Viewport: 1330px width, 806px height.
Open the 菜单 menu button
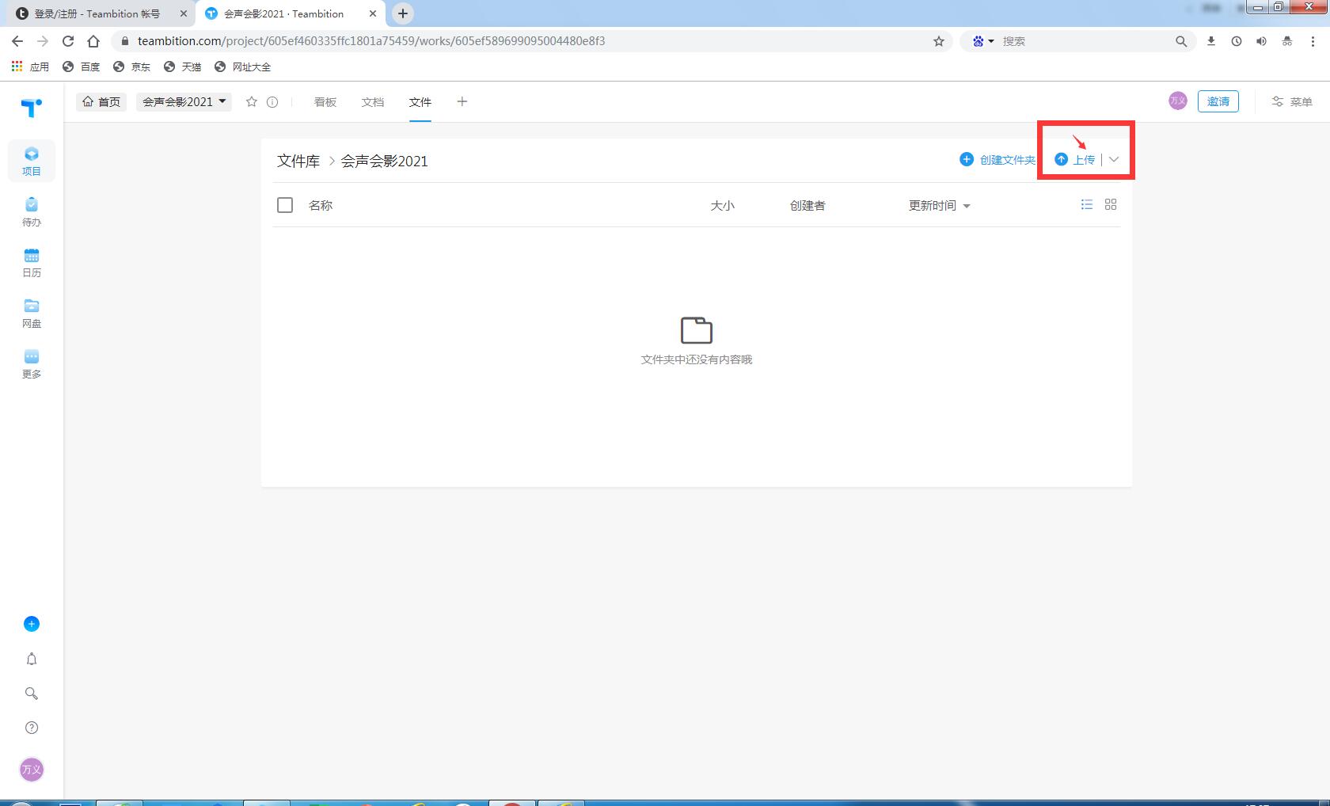[1292, 101]
